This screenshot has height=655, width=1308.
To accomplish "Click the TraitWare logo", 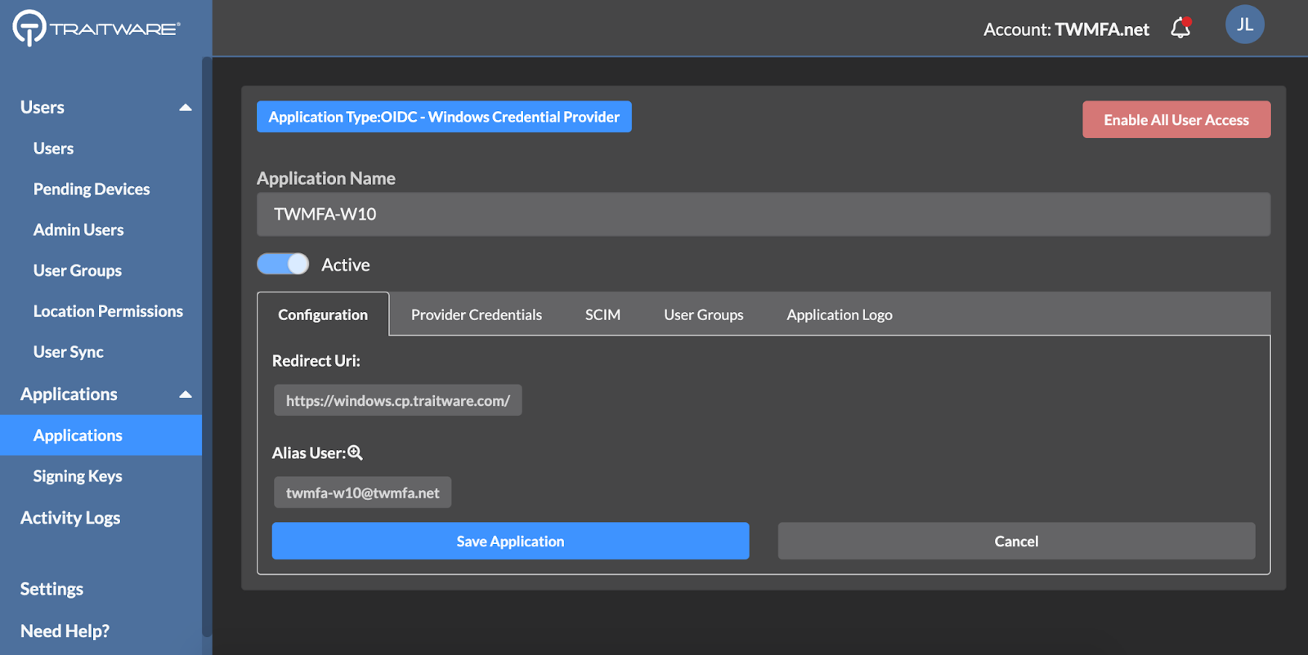I will tap(96, 28).
